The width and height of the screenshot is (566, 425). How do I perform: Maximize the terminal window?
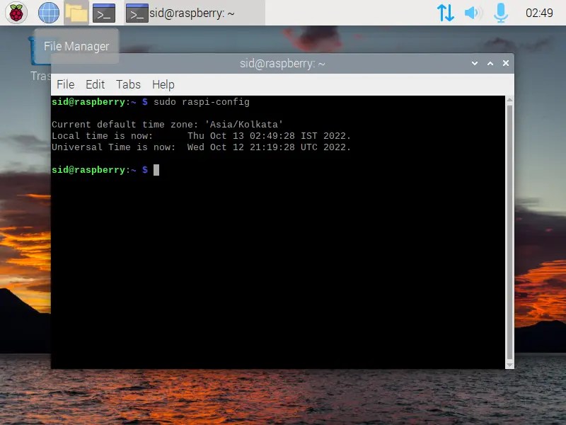490,63
